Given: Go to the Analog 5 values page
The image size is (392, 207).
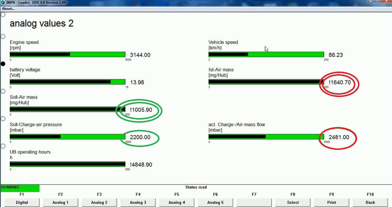Looking at the screenshot, I should point(215,202).
